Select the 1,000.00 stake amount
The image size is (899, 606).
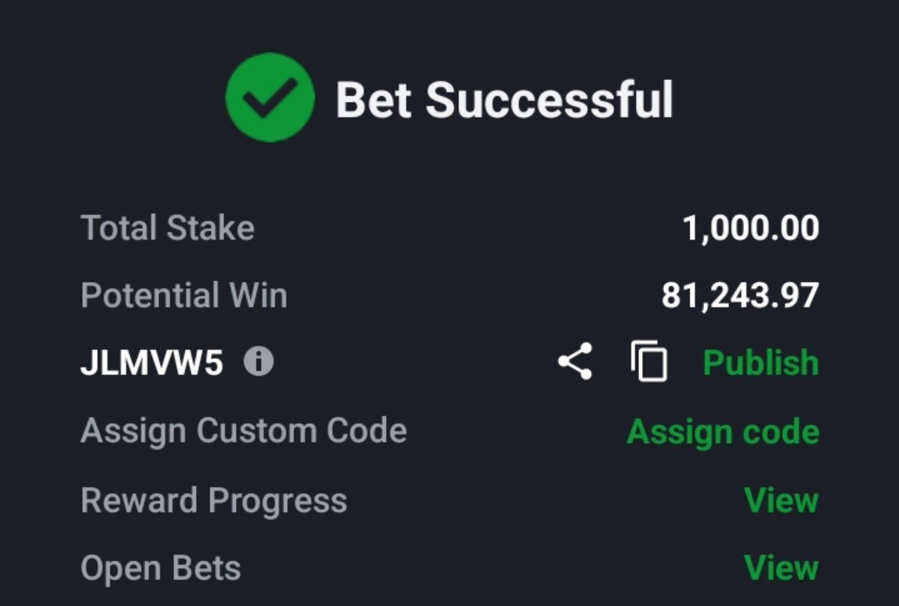pyautogui.click(x=751, y=228)
